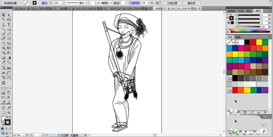Select the Lasso tool
The height and width of the screenshot is (137, 273).
pos(9,19)
